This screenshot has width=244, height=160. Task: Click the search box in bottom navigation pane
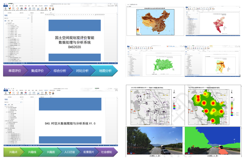pyautogui.click(x=12, y=102)
